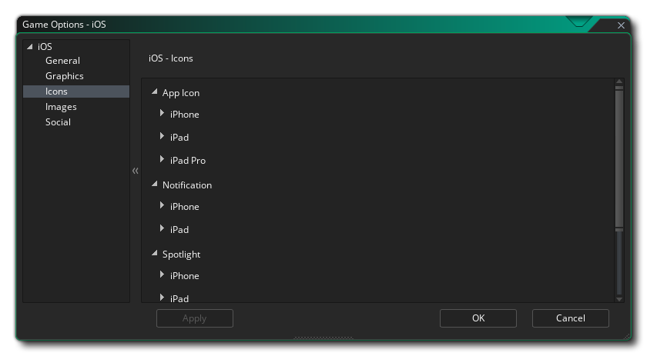The width and height of the screenshot is (647, 356).
Task: Open the Images options page
Action: point(61,107)
